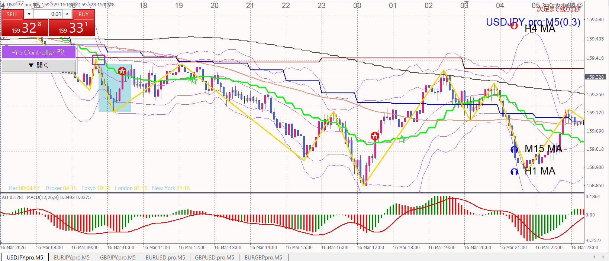Image resolution: width=609 pixels, height=261 pixels.
Task: Select the red star marker near 17:00 candle
Action: tap(375, 136)
